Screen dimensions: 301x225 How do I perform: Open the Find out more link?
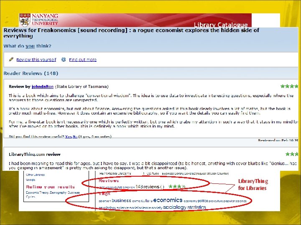pos(83,60)
